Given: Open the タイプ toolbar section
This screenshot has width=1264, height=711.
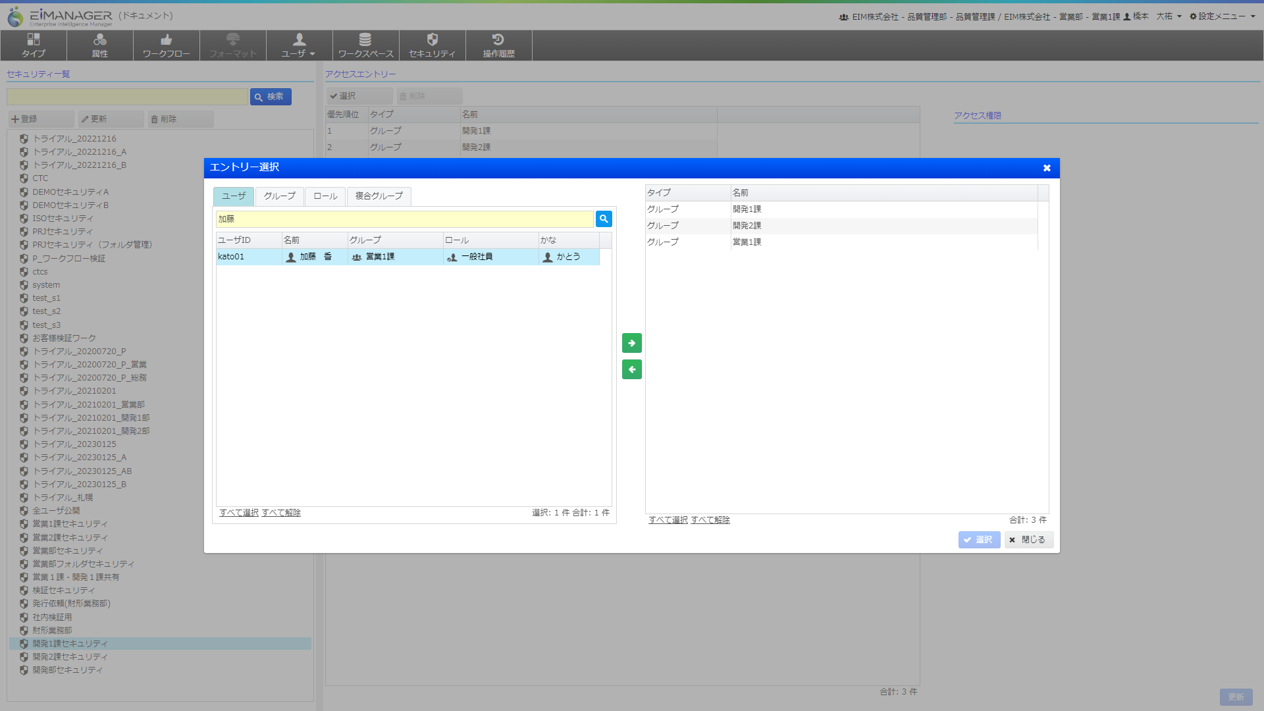Looking at the screenshot, I should tap(34, 45).
